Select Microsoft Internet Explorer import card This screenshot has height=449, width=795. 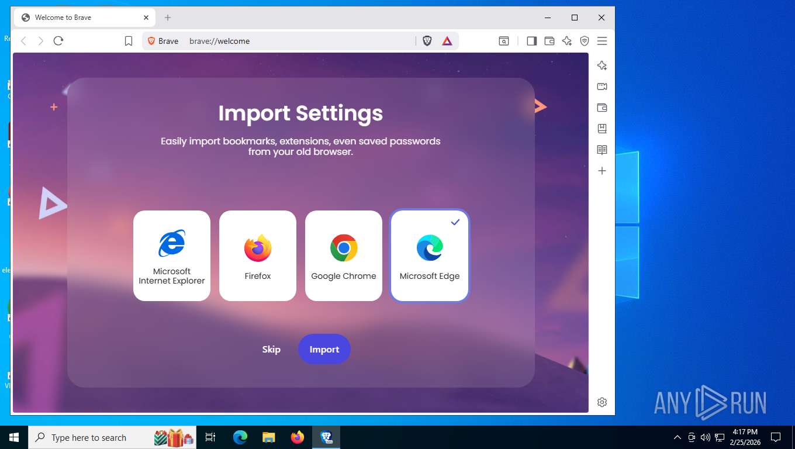click(x=172, y=255)
